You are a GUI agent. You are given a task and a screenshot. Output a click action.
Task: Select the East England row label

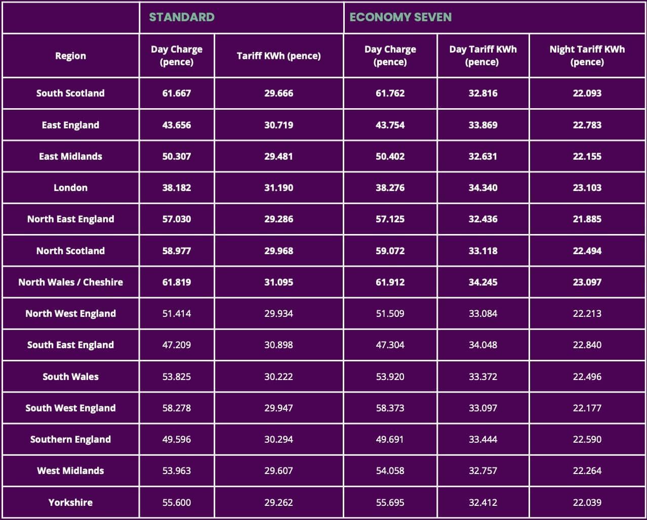(70, 125)
